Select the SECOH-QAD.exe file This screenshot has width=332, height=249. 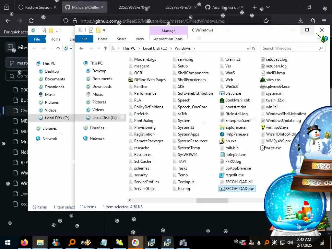(x=237, y=189)
